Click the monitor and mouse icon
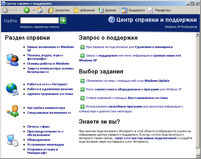 coord(12,140)
